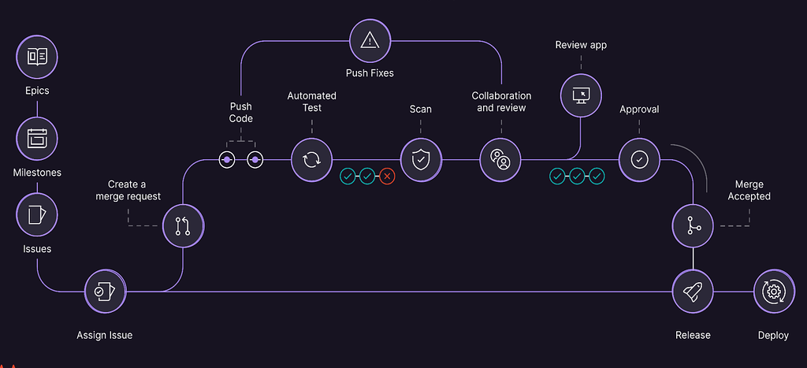
Task: Open the Issues document icon
Action: coord(37,214)
